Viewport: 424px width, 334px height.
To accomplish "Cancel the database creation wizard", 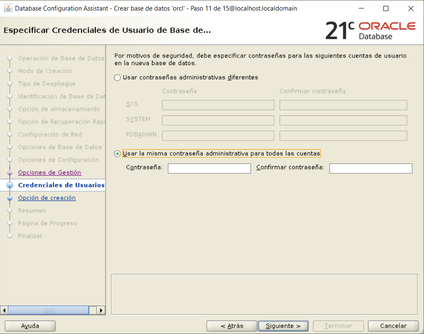I will pos(393,326).
